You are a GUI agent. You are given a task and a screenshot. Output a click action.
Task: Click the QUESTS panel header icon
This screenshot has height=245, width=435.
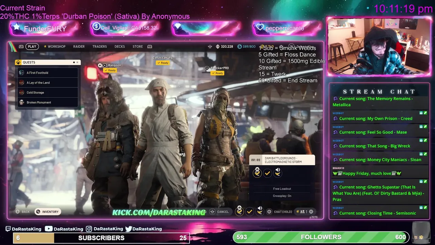click(x=18, y=62)
